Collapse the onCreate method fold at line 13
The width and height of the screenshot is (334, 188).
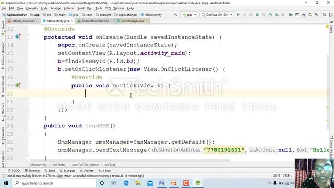pyautogui.click(x=28, y=37)
